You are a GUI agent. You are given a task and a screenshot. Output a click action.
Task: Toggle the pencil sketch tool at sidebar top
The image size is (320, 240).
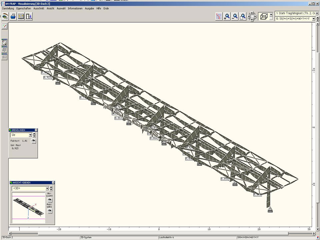pyautogui.click(x=4, y=26)
